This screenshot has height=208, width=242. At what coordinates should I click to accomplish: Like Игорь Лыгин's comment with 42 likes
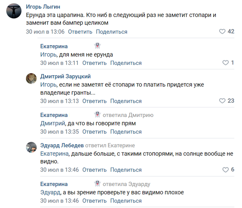(222, 32)
